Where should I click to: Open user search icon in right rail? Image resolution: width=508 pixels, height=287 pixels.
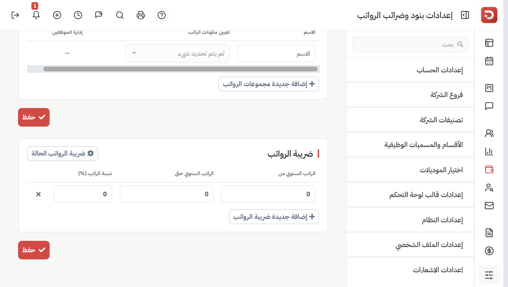click(489, 188)
